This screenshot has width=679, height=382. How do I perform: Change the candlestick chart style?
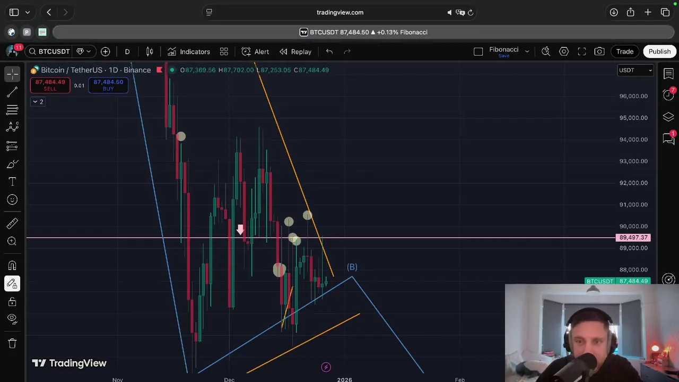(x=150, y=51)
